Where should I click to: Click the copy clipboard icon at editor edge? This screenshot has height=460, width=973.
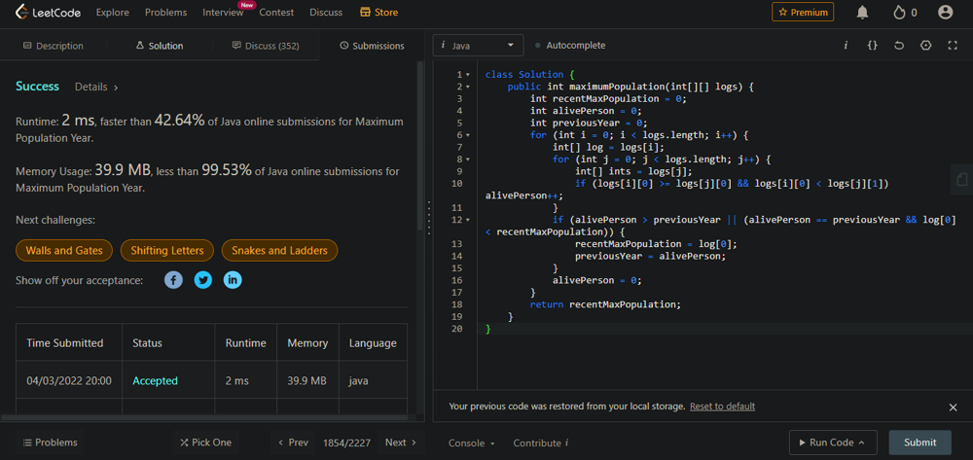962,179
